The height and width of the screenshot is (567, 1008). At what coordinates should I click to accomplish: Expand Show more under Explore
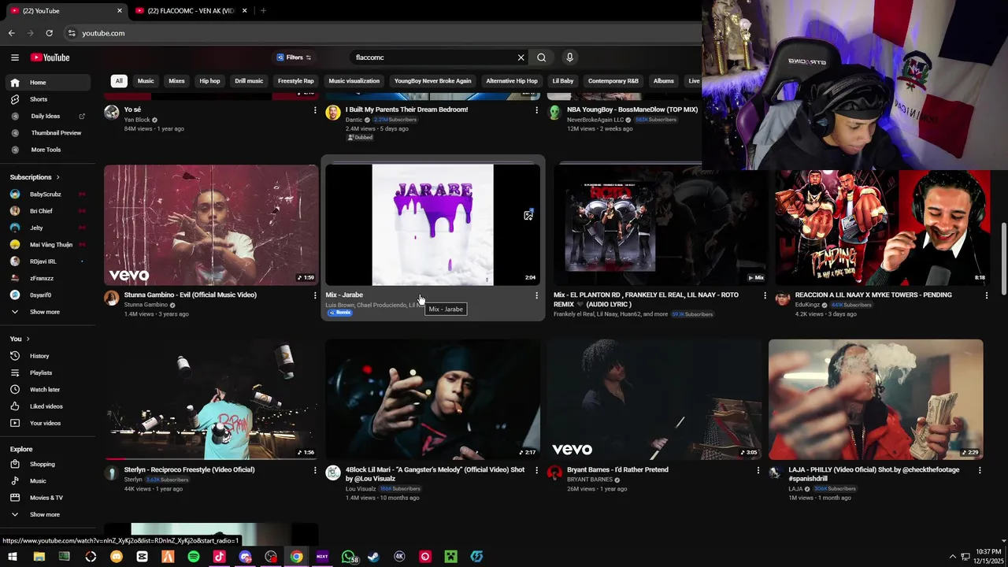point(47,514)
